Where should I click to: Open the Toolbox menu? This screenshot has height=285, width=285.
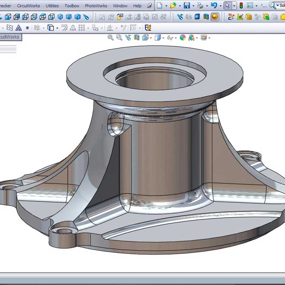[x=72, y=6]
